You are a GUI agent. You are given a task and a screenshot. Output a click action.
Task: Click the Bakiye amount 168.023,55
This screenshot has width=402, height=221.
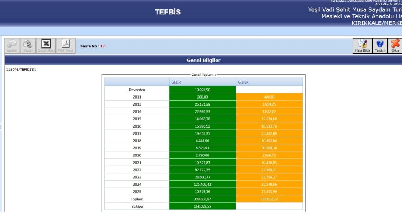coord(203,206)
